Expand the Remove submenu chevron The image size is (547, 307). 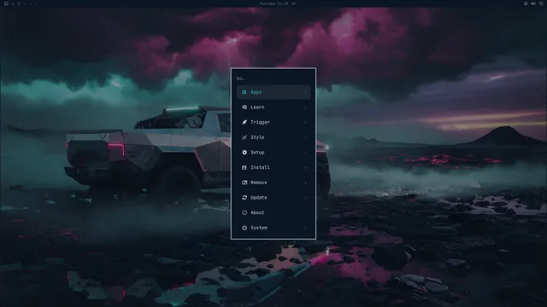(306, 182)
